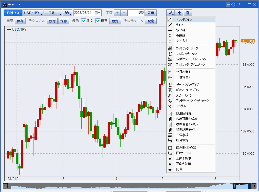Click the help question mark icon

(x=239, y=5)
